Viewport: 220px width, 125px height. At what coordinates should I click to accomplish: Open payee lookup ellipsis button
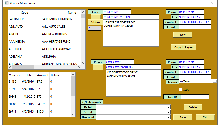tap(98, 67)
